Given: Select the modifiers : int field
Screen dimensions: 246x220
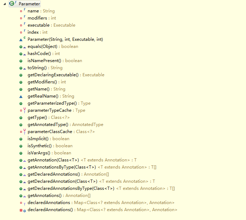Looking at the screenshot, I should 42,18.
